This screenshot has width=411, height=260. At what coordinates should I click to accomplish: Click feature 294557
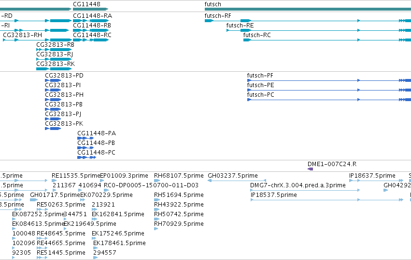click(x=105, y=253)
